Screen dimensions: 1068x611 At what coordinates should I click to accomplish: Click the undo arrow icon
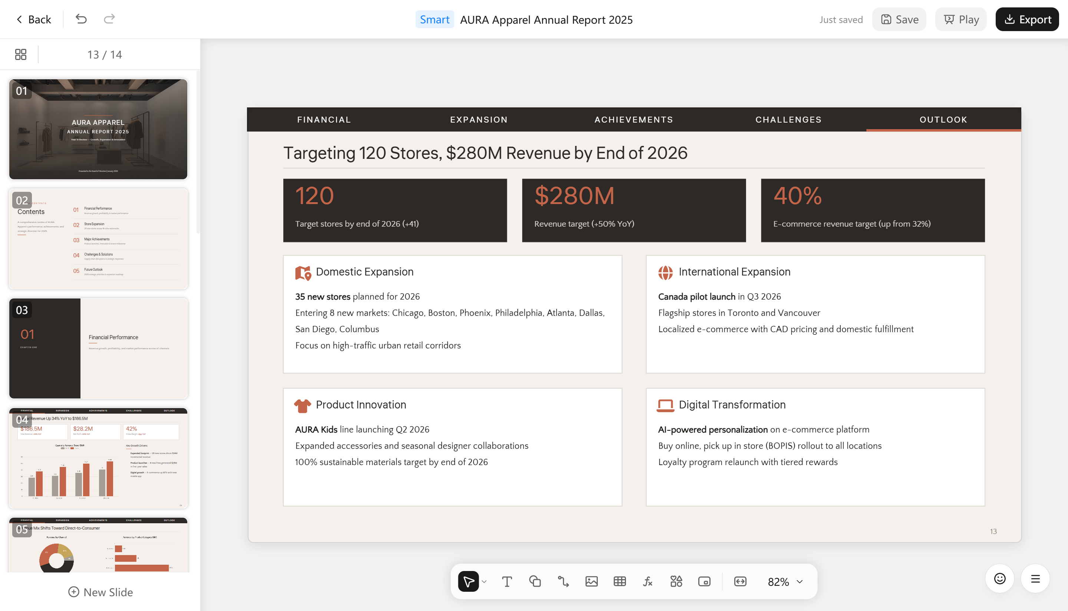(81, 19)
